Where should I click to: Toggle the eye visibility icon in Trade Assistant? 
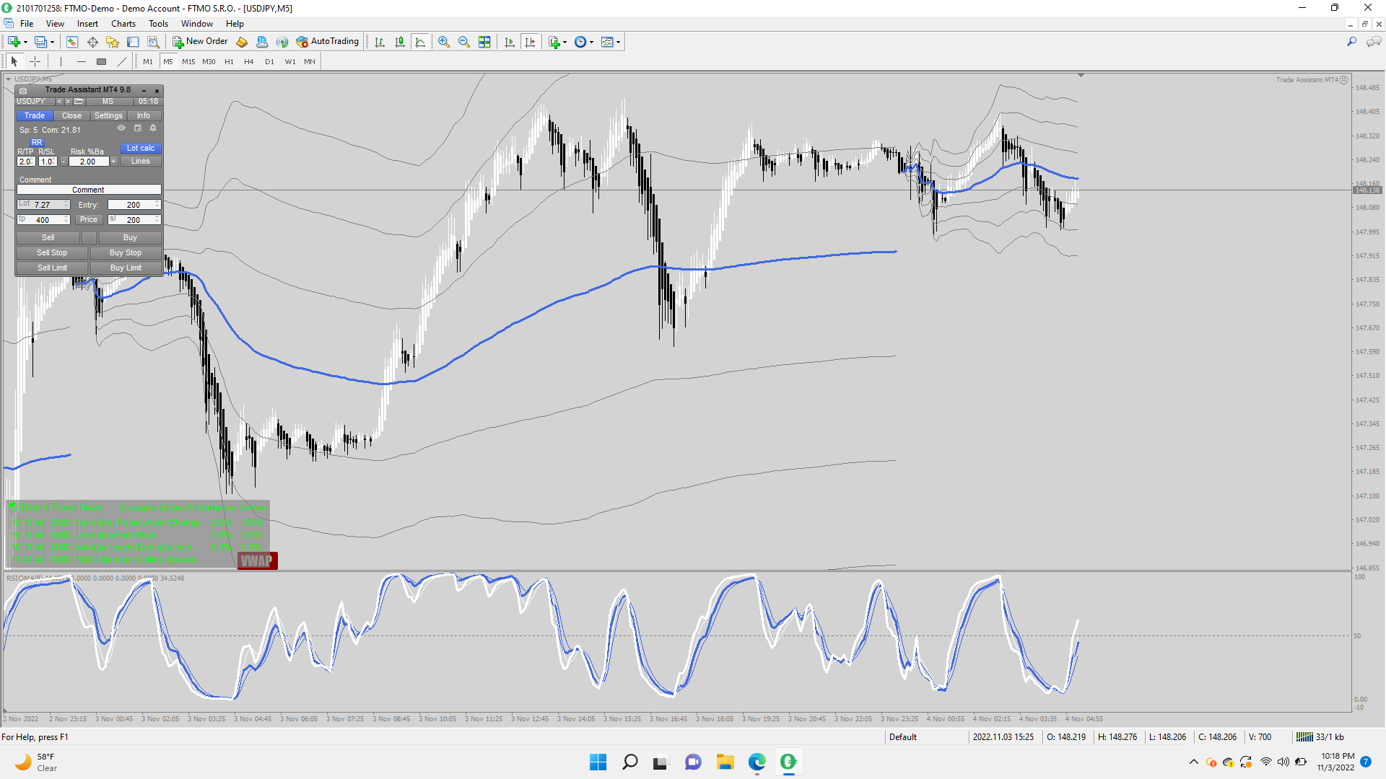(121, 128)
